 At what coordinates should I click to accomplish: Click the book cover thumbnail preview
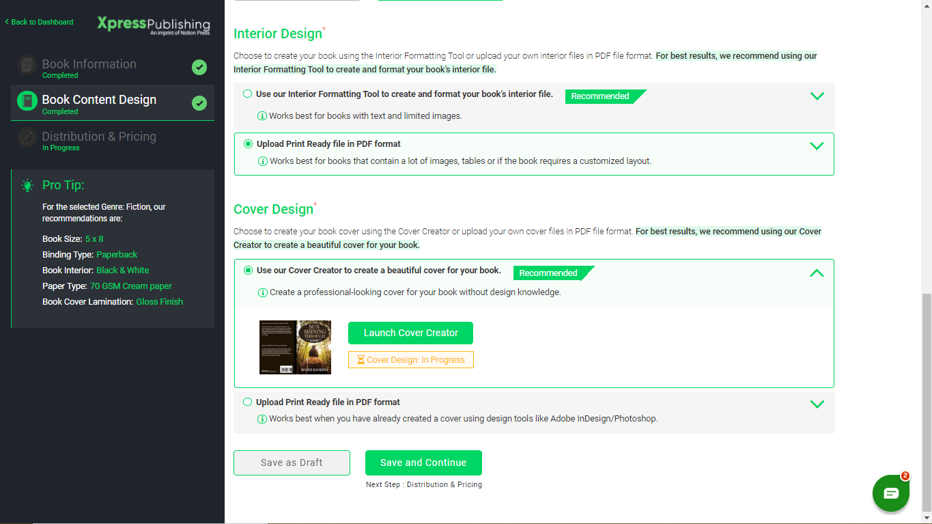(295, 347)
